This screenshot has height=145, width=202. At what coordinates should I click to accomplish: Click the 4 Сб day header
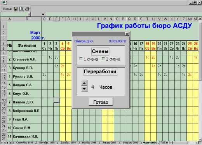pyautogui.click(x=63, y=46)
